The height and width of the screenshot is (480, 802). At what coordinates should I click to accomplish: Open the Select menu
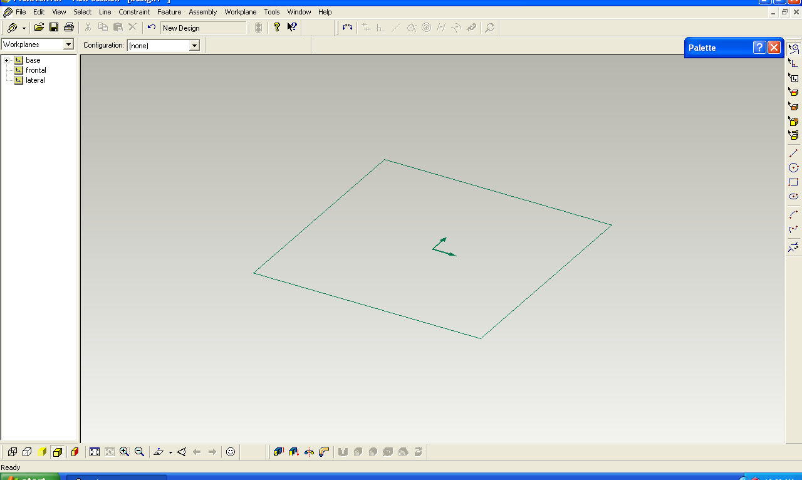[83, 12]
